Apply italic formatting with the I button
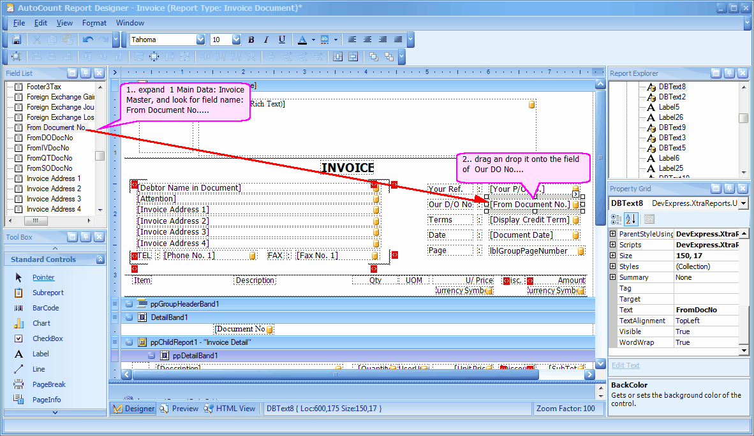754x436 pixels. click(x=267, y=40)
